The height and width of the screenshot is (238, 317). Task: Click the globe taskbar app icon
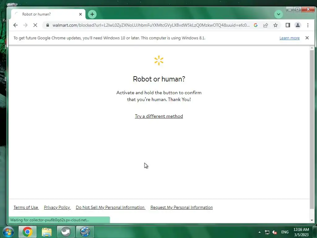[85, 232]
